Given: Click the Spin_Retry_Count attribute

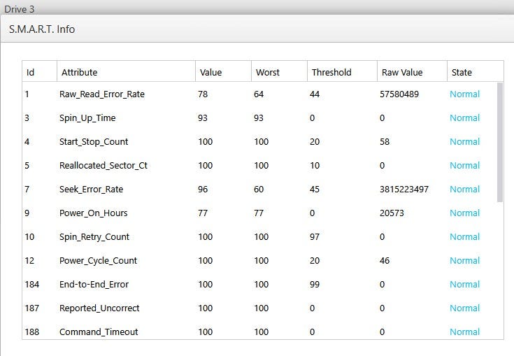Looking at the screenshot, I should pos(94,237).
